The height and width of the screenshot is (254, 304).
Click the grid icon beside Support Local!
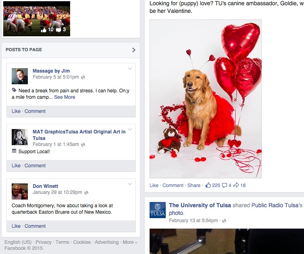tap(14, 151)
